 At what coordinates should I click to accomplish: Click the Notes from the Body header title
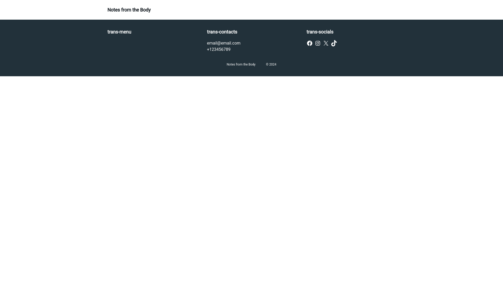(129, 10)
